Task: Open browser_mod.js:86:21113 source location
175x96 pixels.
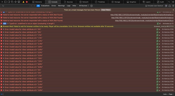Action: click(164, 26)
